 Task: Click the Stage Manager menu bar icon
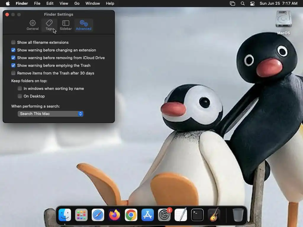pyautogui.click(x=233, y=4)
